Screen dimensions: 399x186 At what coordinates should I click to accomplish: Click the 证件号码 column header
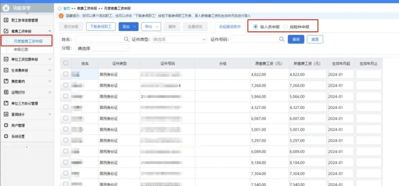tap(168, 63)
